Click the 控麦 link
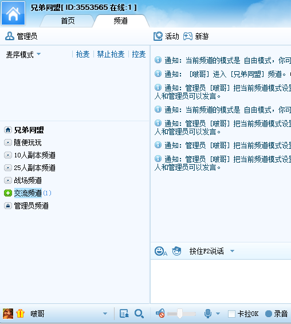Image resolution: width=291 pixels, height=324 pixels. click(139, 55)
